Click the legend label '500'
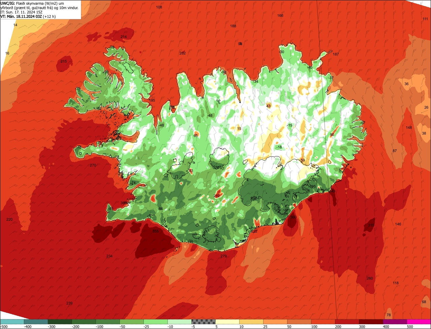Image resolution: width=431 pixels, height=329 pixels. click(x=410, y=327)
